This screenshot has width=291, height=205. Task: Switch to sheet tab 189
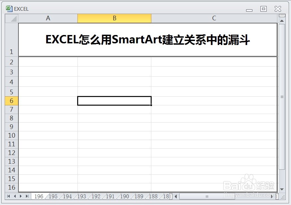tap(139, 196)
